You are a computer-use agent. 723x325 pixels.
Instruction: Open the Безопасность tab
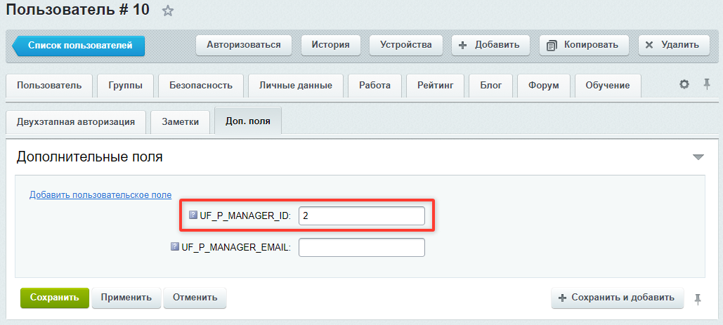[200, 86]
